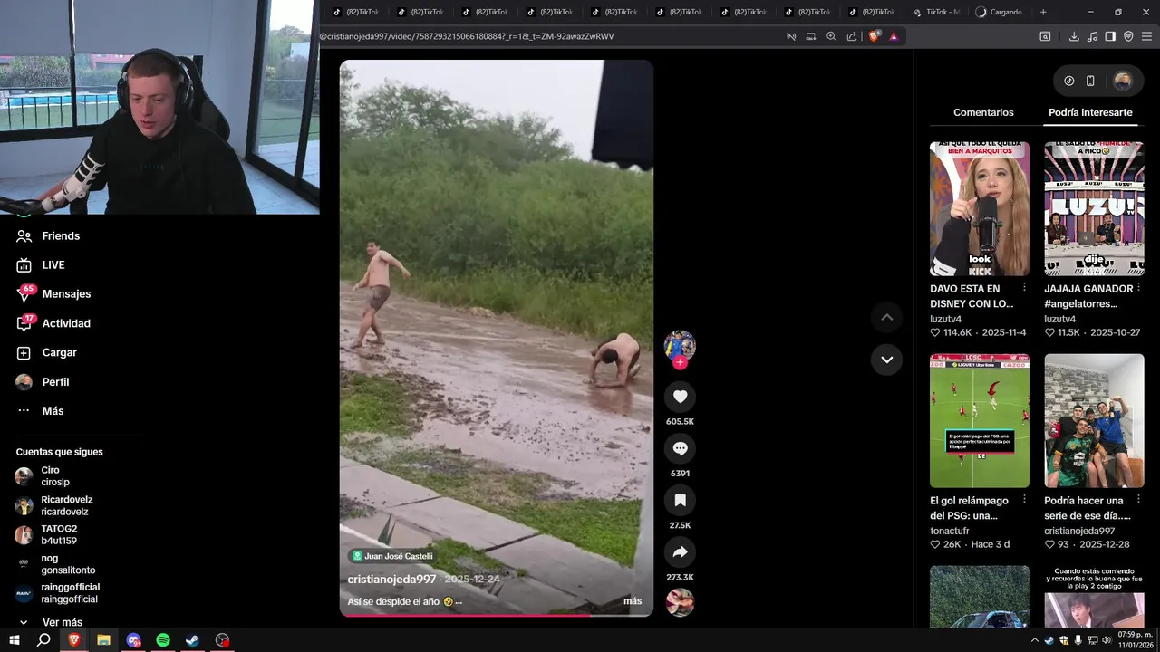Open the tab search icon in the toolbar
This screenshot has width=1160, height=652.
coord(1045,36)
